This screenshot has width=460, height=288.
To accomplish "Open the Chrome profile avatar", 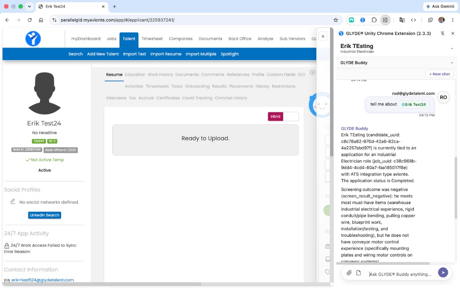I will tap(441, 20).
